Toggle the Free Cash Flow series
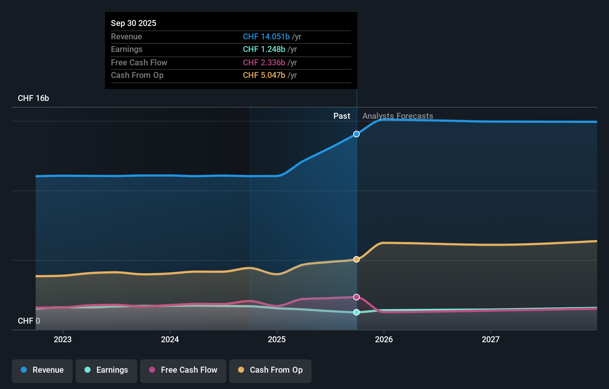The width and height of the screenshot is (609, 389). (x=183, y=371)
